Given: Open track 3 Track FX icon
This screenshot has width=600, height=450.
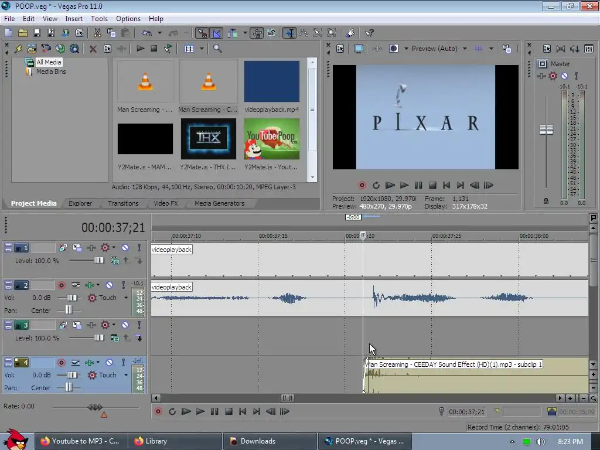Looking at the screenshot, I should (x=91, y=325).
